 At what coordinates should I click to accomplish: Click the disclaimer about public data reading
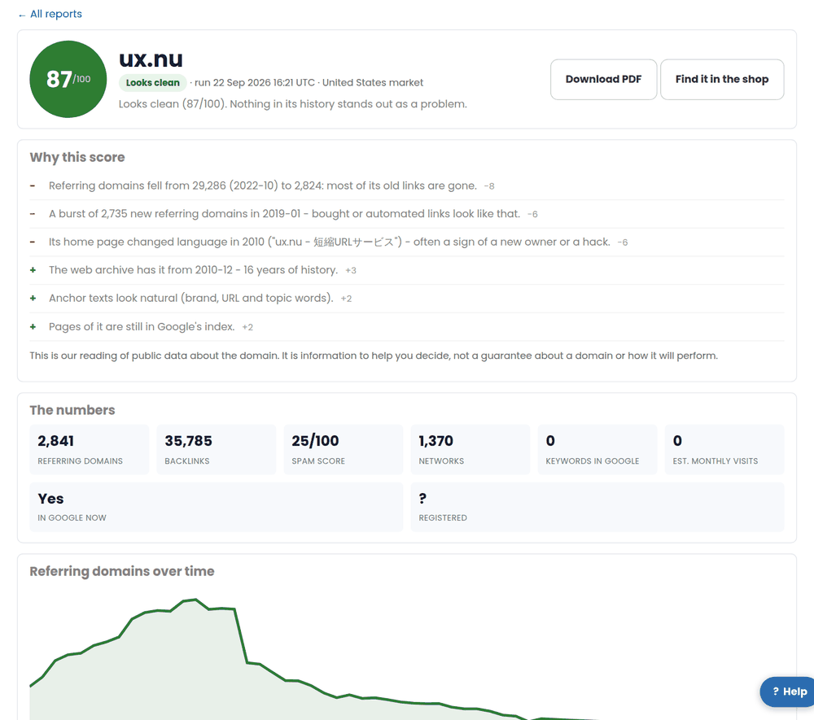tap(374, 356)
